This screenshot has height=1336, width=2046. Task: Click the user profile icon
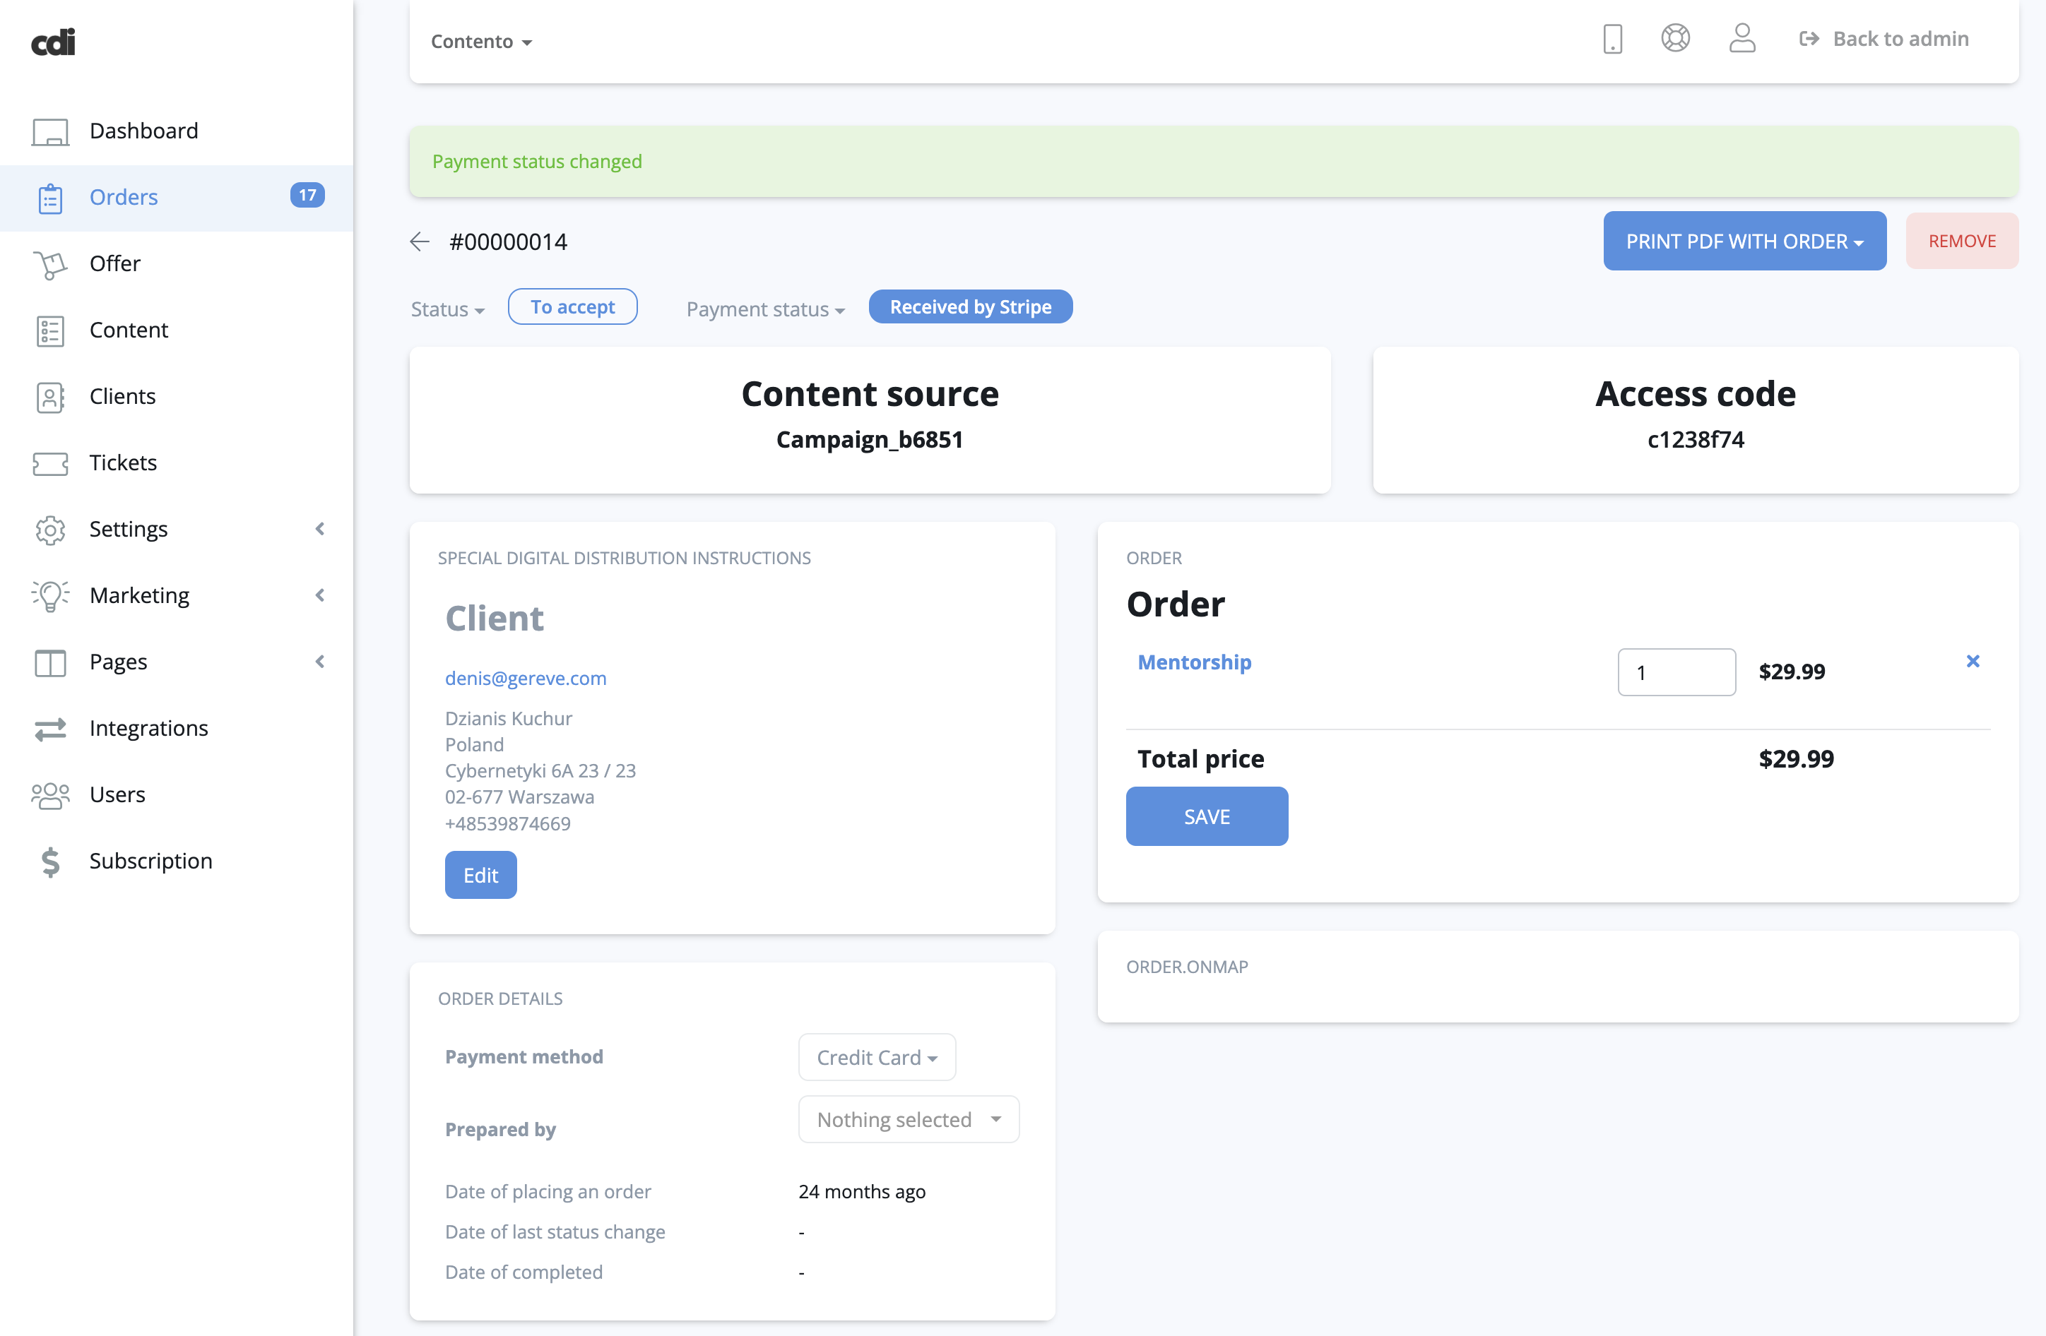tap(1742, 39)
